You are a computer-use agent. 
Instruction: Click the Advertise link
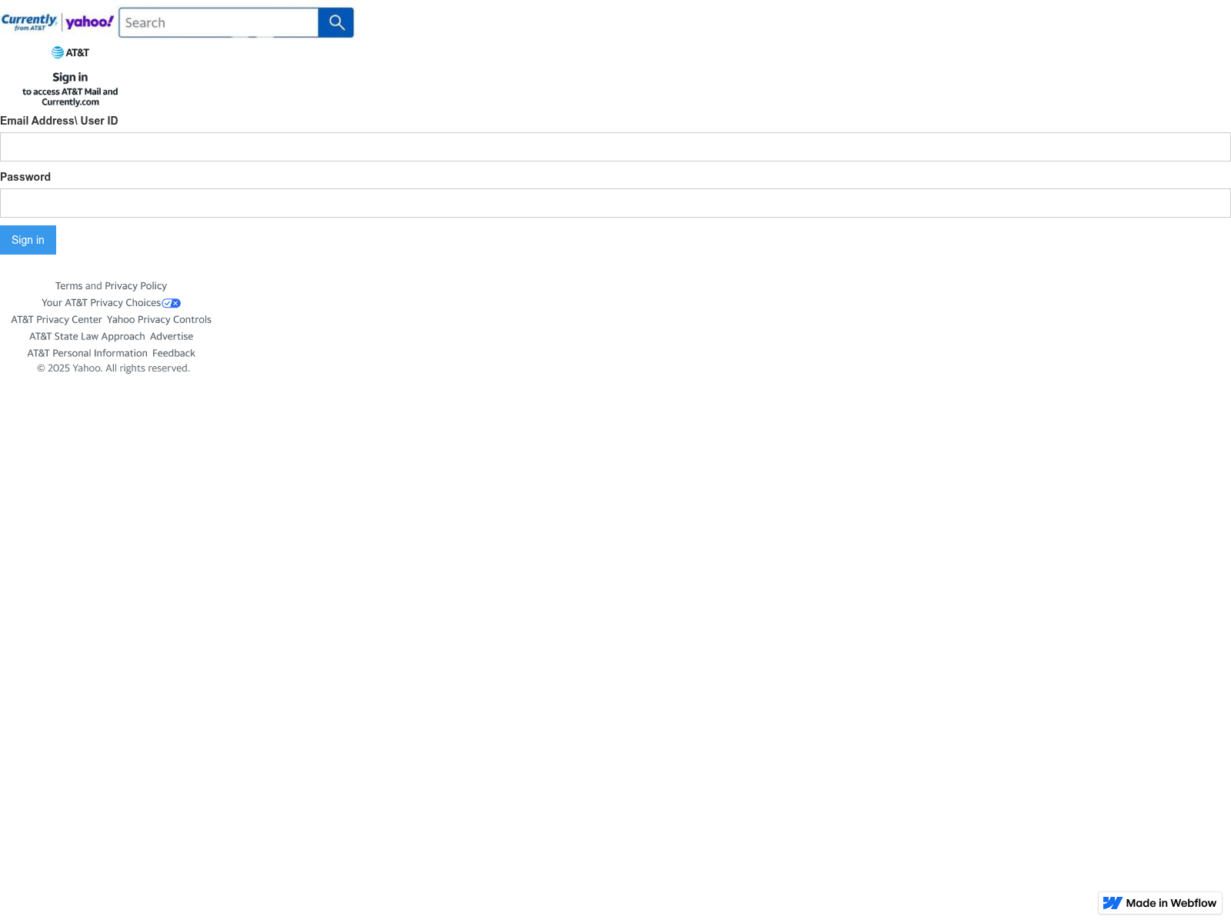172,337
